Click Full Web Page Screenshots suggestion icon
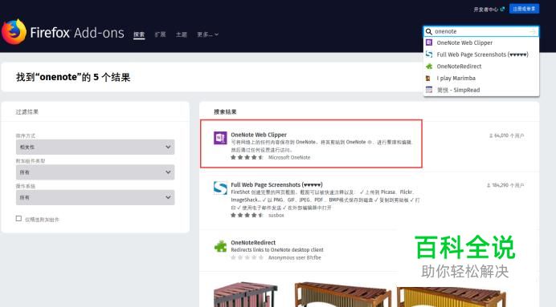The width and height of the screenshot is (556, 307). [x=429, y=55]
